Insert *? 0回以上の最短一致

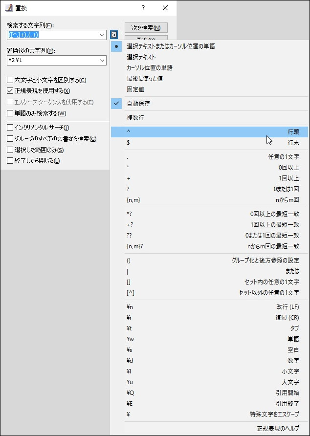click(210, 214)
